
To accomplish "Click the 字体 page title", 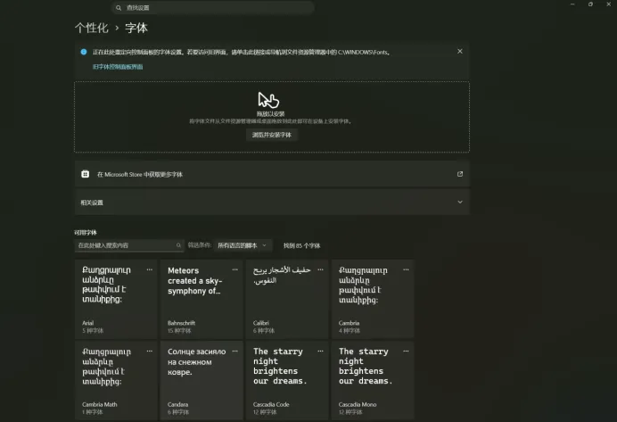I will 136,28.
